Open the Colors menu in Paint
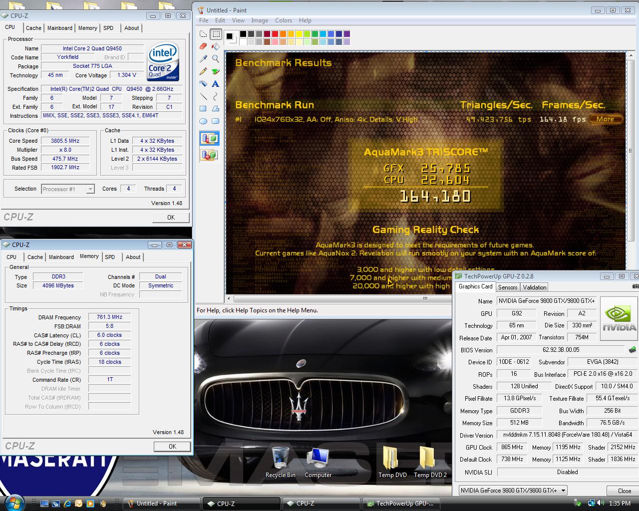This screenshot has width=639, height=511. [x=283, y=20]
